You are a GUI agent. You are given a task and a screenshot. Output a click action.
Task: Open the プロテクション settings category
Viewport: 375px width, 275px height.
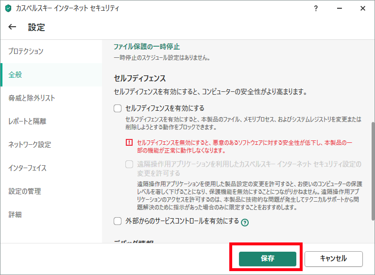[26, 52]
